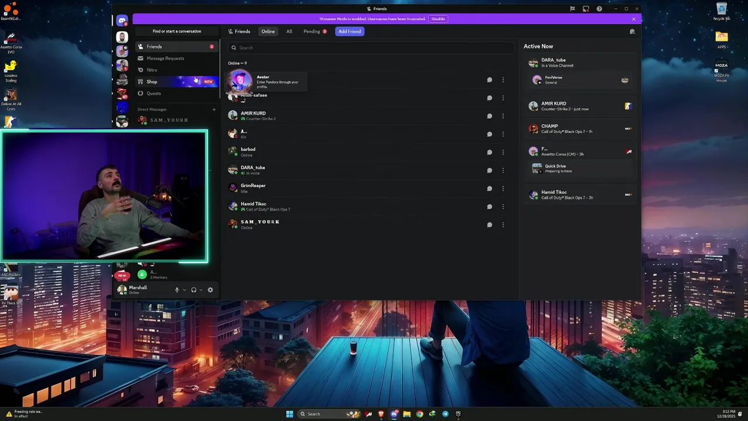Screen dimensions: 748x421
Task: Open Assetto Corsa game icon in Active Now
Action: coord(628,151)
